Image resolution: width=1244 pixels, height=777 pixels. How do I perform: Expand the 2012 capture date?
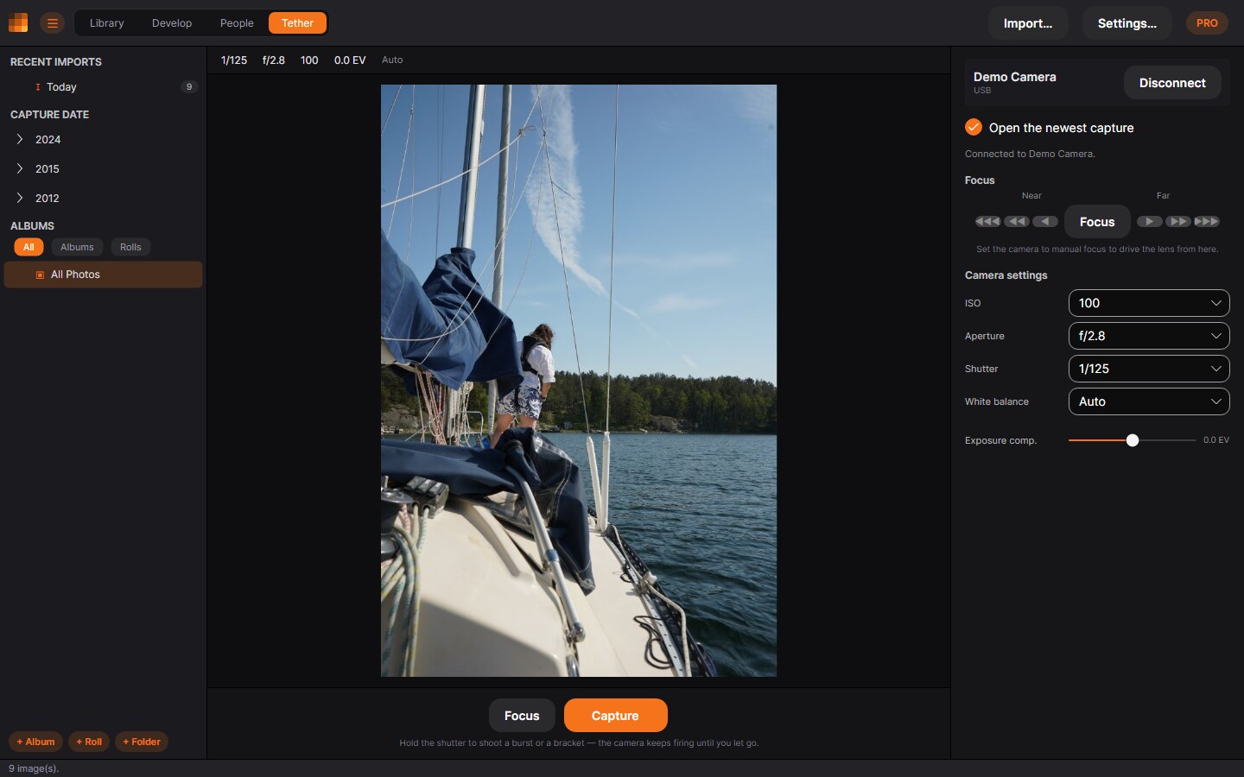[x=20, y=198]
